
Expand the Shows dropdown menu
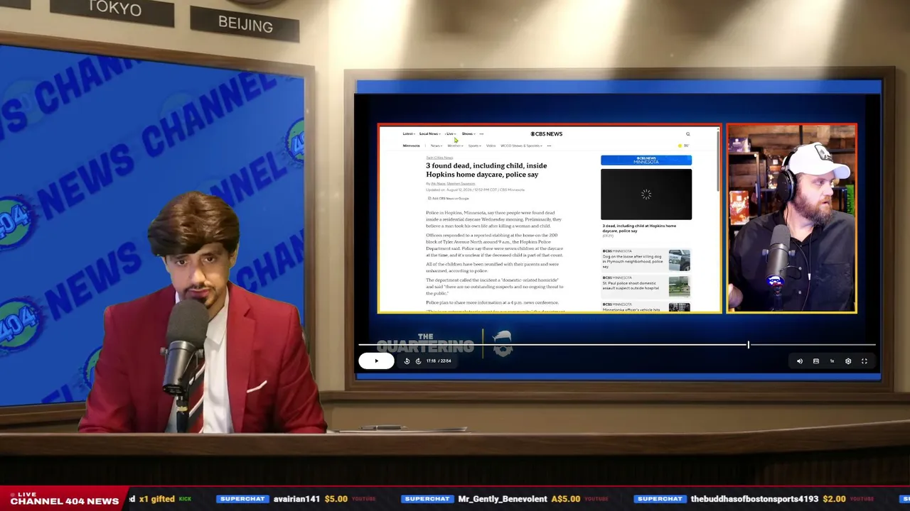468,133
